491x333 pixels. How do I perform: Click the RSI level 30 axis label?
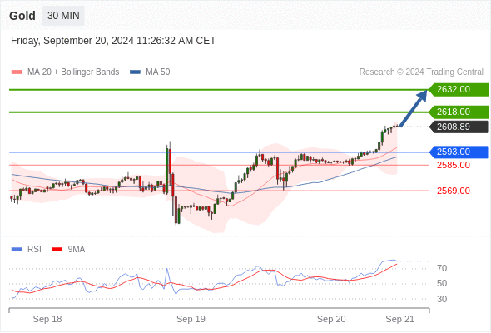tap(442, 299)
